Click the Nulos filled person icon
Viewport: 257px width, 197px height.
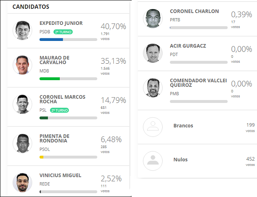[x=153, y=161]
